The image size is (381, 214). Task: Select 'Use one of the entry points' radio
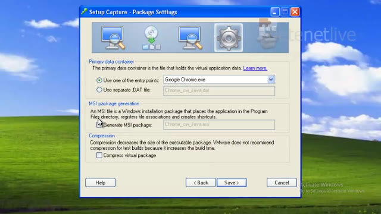pos(99,80)
